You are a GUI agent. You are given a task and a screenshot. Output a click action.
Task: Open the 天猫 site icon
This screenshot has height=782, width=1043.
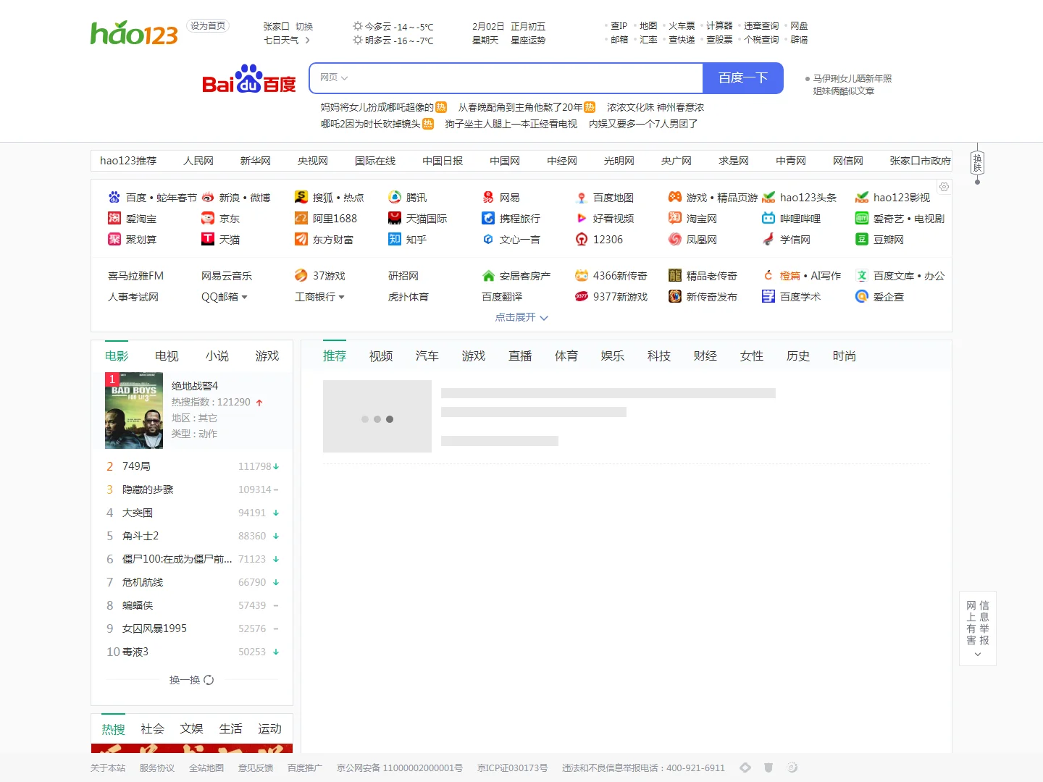click(x=208, y=239)
